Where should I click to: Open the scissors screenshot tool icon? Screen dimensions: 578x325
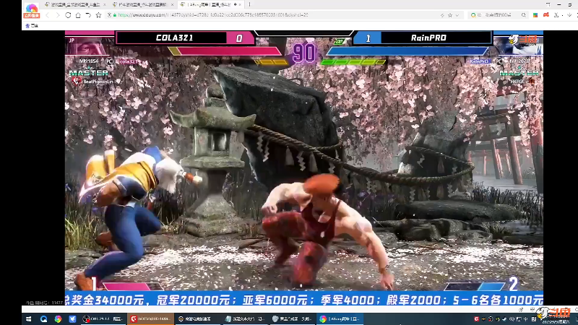point(556,15)
